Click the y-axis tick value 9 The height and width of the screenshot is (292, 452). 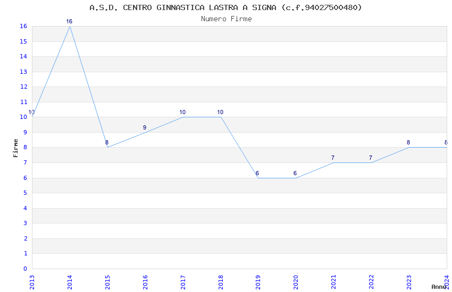26,132
